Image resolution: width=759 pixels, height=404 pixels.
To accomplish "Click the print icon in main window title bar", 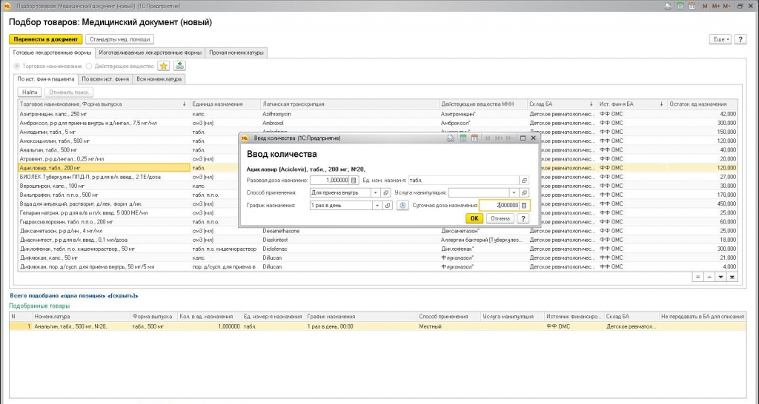I will (x=668, y=6).
